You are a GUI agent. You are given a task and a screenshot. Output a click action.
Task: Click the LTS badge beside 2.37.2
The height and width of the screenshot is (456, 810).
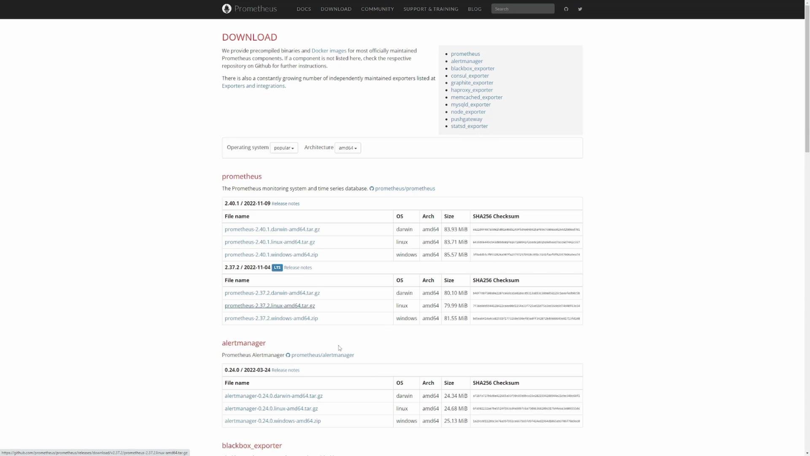277,268
